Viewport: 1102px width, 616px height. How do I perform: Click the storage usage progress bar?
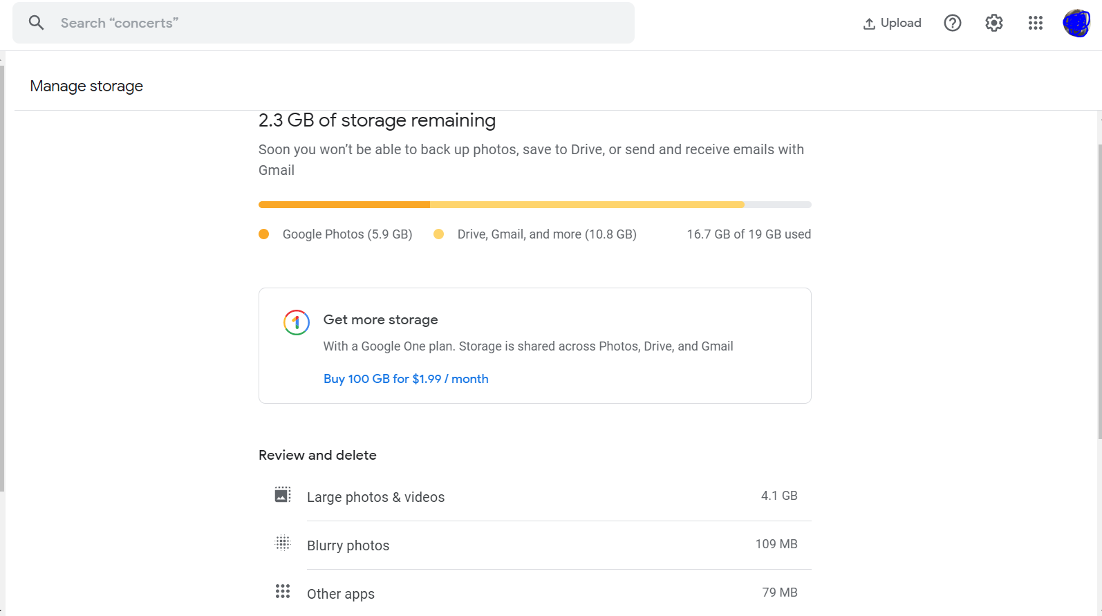(534, 205)
